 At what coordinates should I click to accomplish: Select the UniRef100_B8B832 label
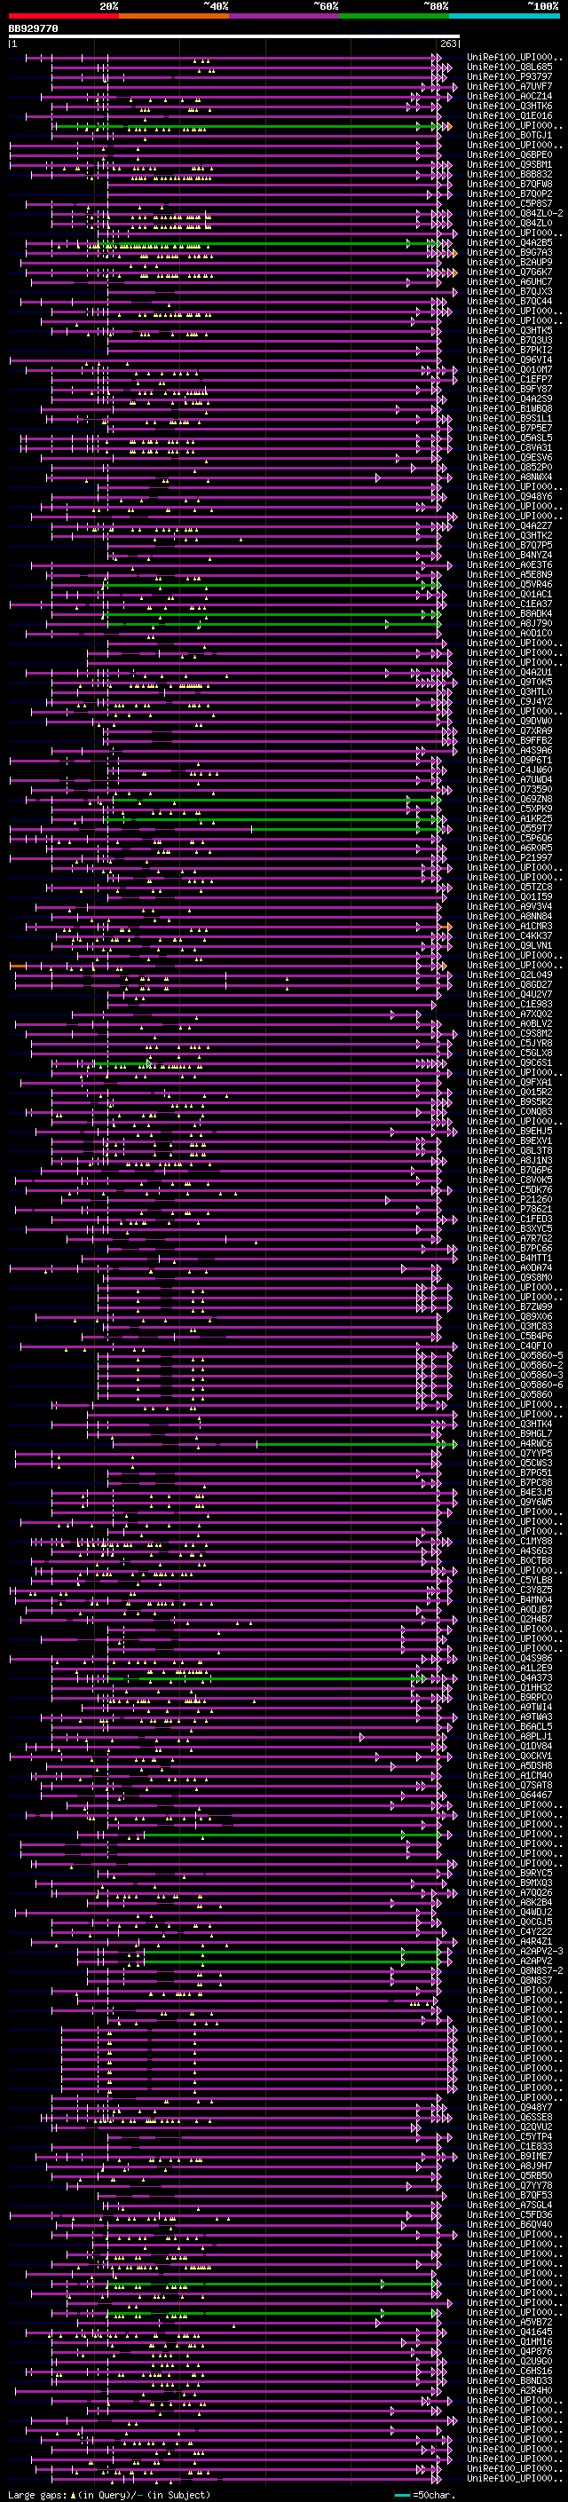(x=509, y=174)
